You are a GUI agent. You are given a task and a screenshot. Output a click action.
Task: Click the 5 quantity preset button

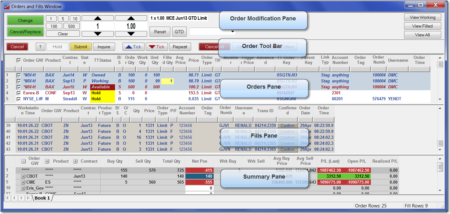(63, 18)
